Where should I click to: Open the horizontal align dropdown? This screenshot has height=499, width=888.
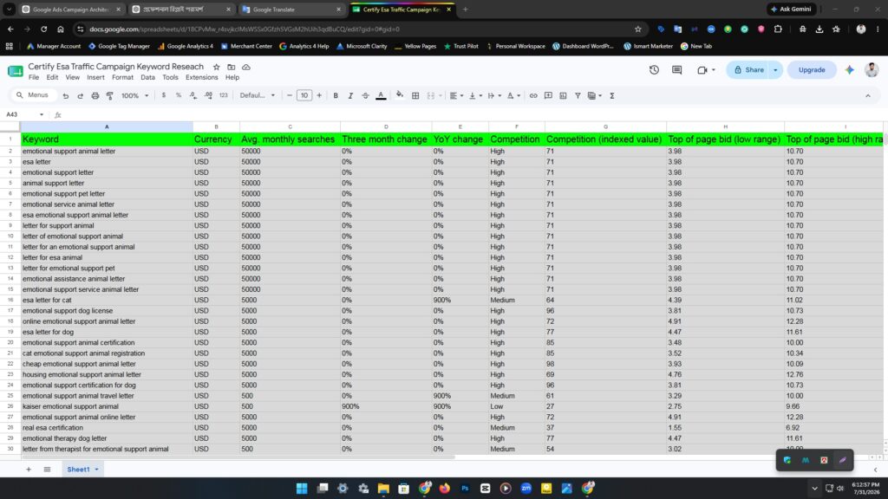456,95
